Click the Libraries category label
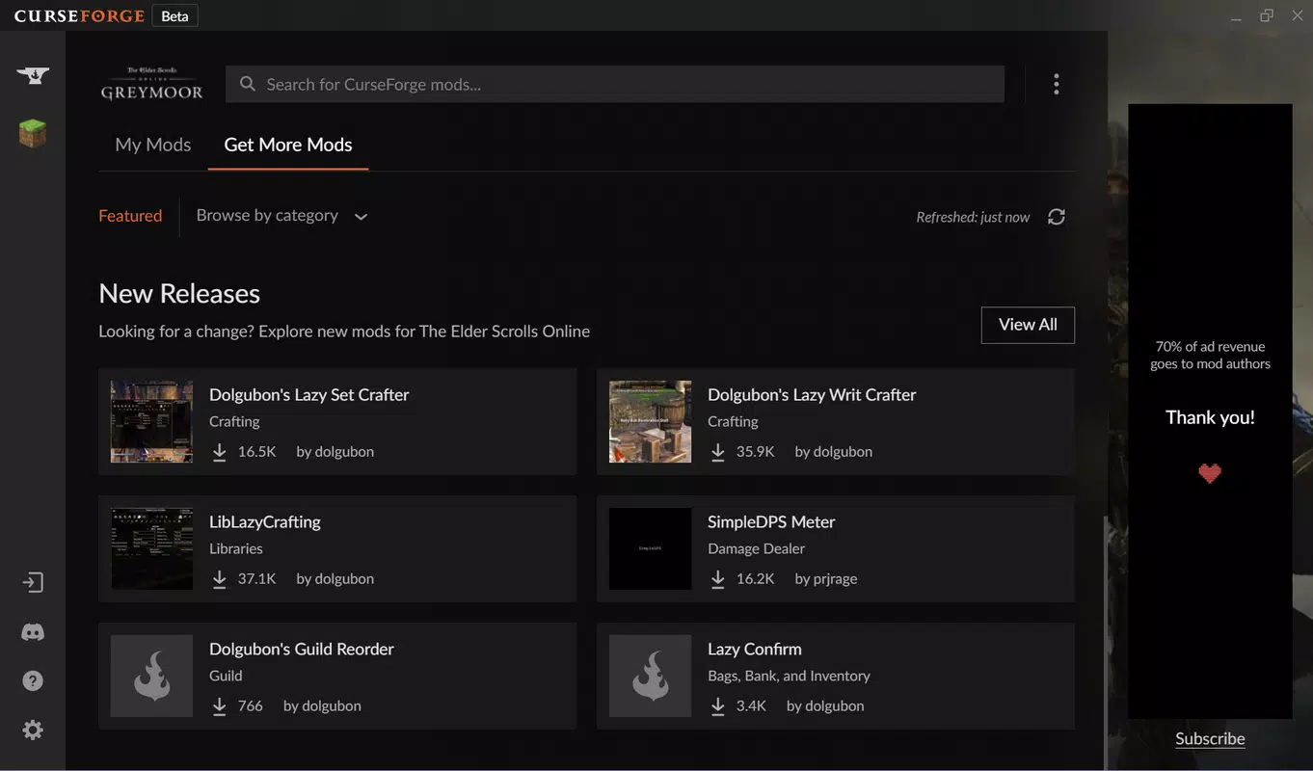The height and width of the screenshot is (771, 1313). coord(236,548)
